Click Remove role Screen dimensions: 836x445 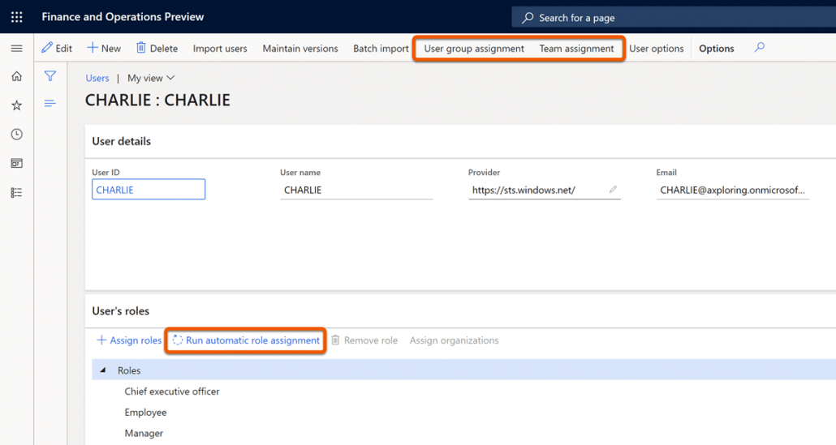coord(364,340)
